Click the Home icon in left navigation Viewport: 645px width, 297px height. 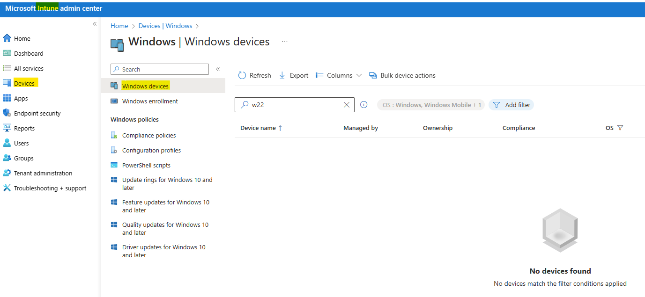7,38
